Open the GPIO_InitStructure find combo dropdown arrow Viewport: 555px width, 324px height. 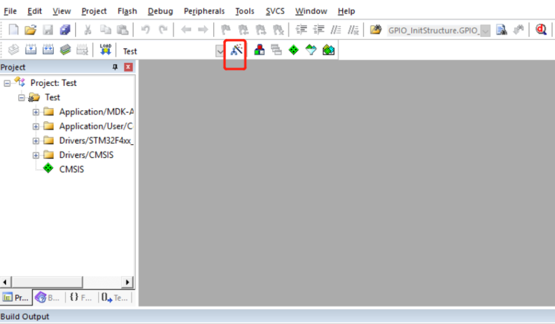pyautogui.click(x=486, y=31)
